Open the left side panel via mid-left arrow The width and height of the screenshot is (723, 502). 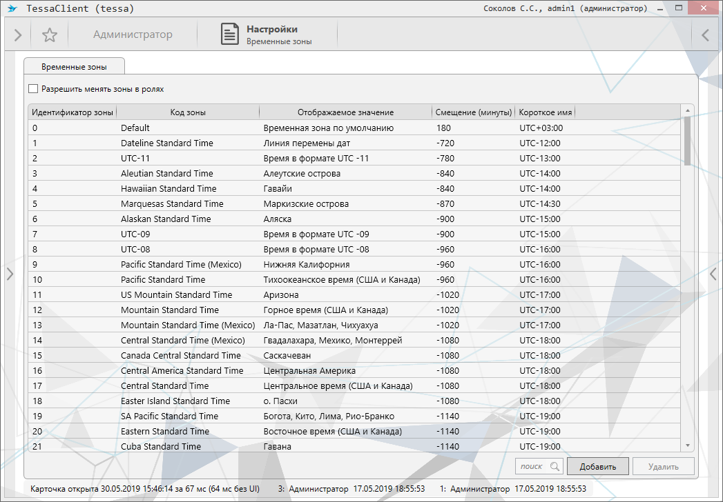pyautogui.click(x=10, y=274)
